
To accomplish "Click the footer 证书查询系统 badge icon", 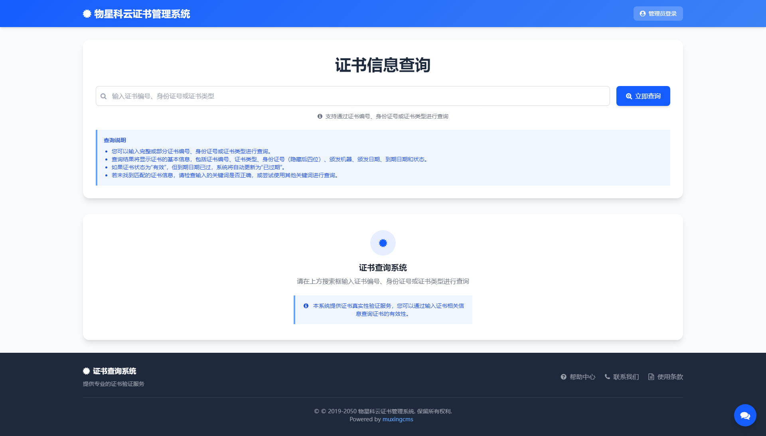I will [x=86, y=371].
